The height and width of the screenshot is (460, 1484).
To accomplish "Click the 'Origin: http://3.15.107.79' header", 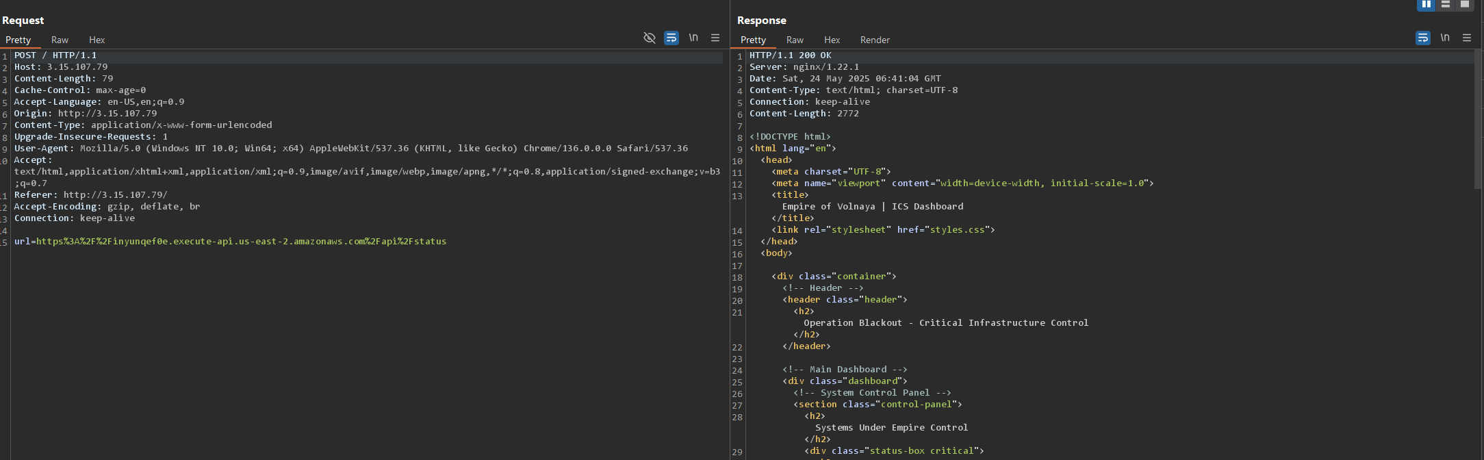I will point(86,114).
